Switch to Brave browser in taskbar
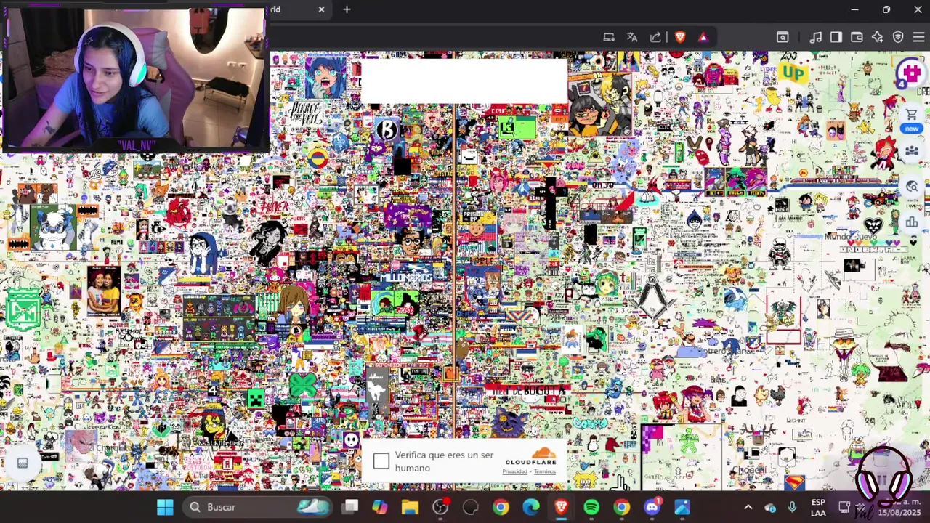The height and width of the screenshot is (523, 930). coord(561,507)
